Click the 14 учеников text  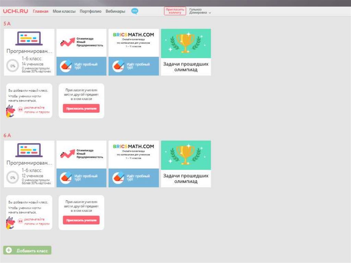pos(33,64)
